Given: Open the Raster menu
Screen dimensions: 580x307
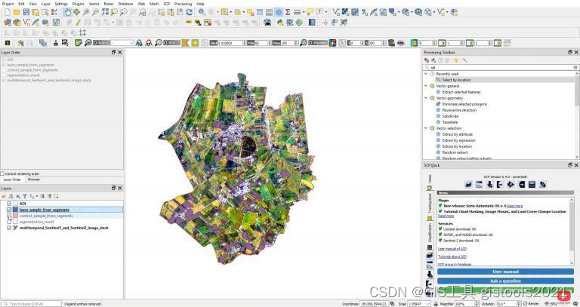Looking at the screenshot, I should 109,4.
